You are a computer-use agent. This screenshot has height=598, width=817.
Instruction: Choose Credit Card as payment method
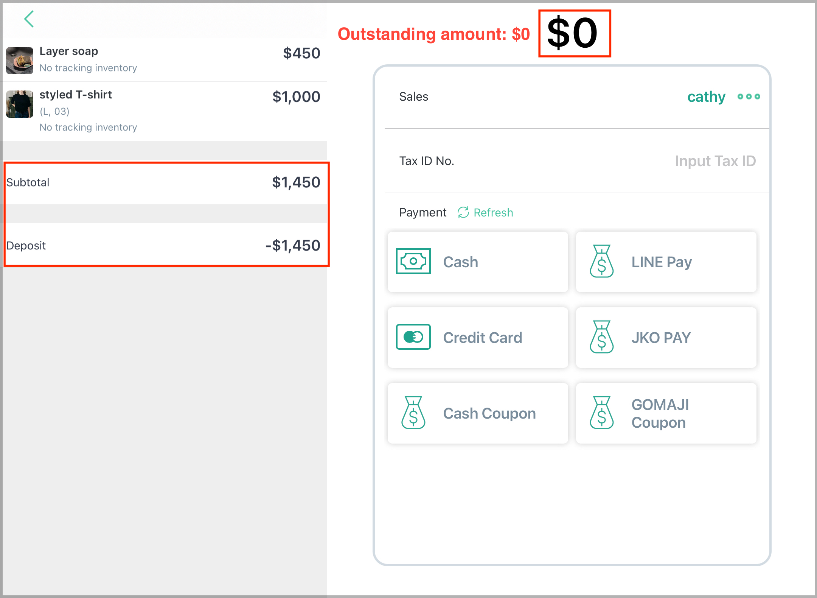pyautogui.click(x=478, y=338)
